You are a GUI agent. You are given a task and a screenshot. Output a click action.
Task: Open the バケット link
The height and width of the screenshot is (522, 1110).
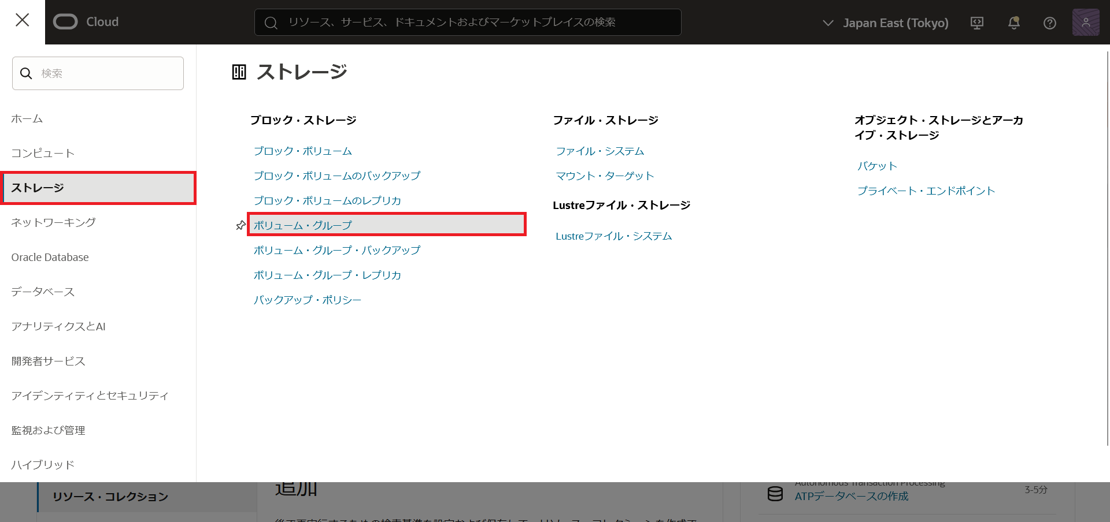pyautogui.click(x=877, y=166)
